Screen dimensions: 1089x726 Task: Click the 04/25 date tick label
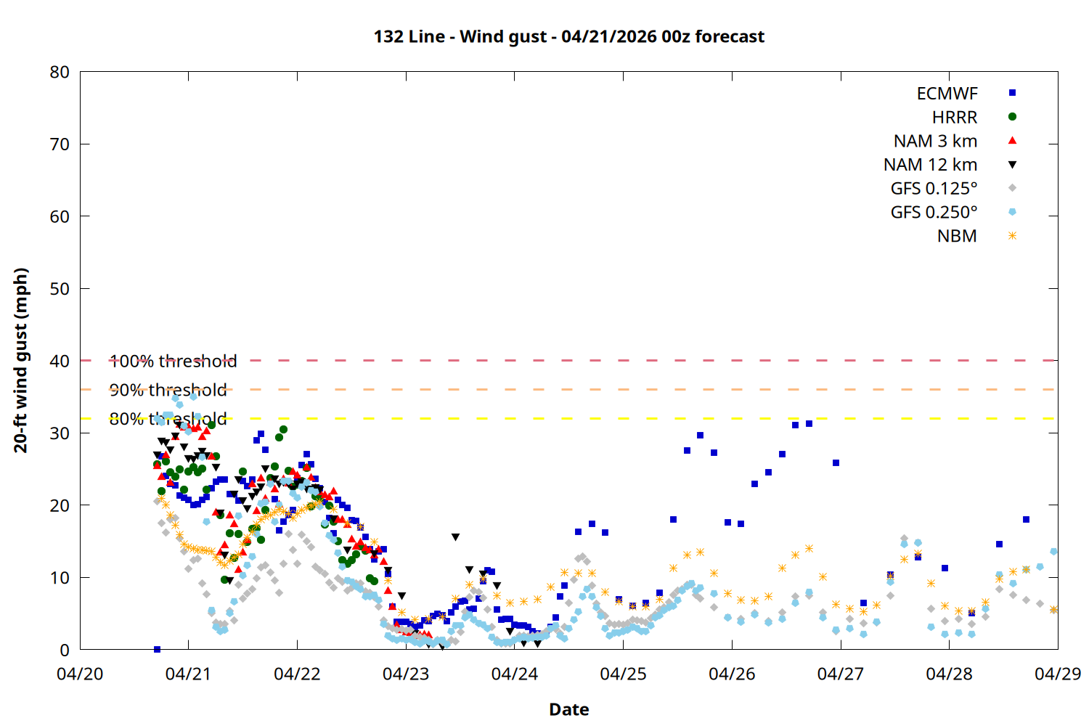(x=623, y=674)
